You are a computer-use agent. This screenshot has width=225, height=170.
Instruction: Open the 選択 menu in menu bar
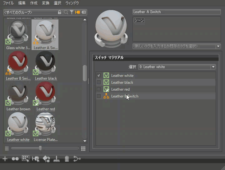57,3
